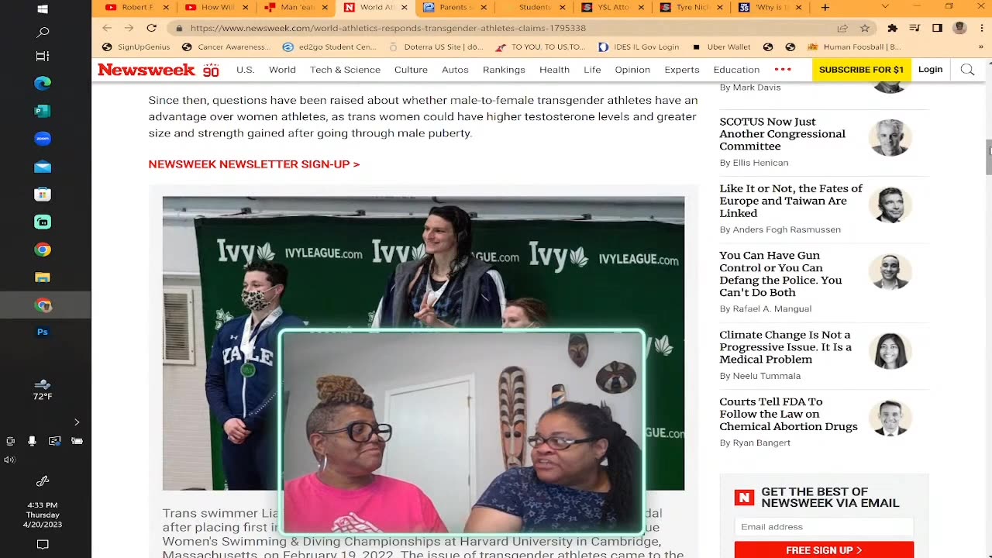Click the browser forward arrow
Image resolution: width=992 pixels, height=558 pixels.
tap(129, 28)
